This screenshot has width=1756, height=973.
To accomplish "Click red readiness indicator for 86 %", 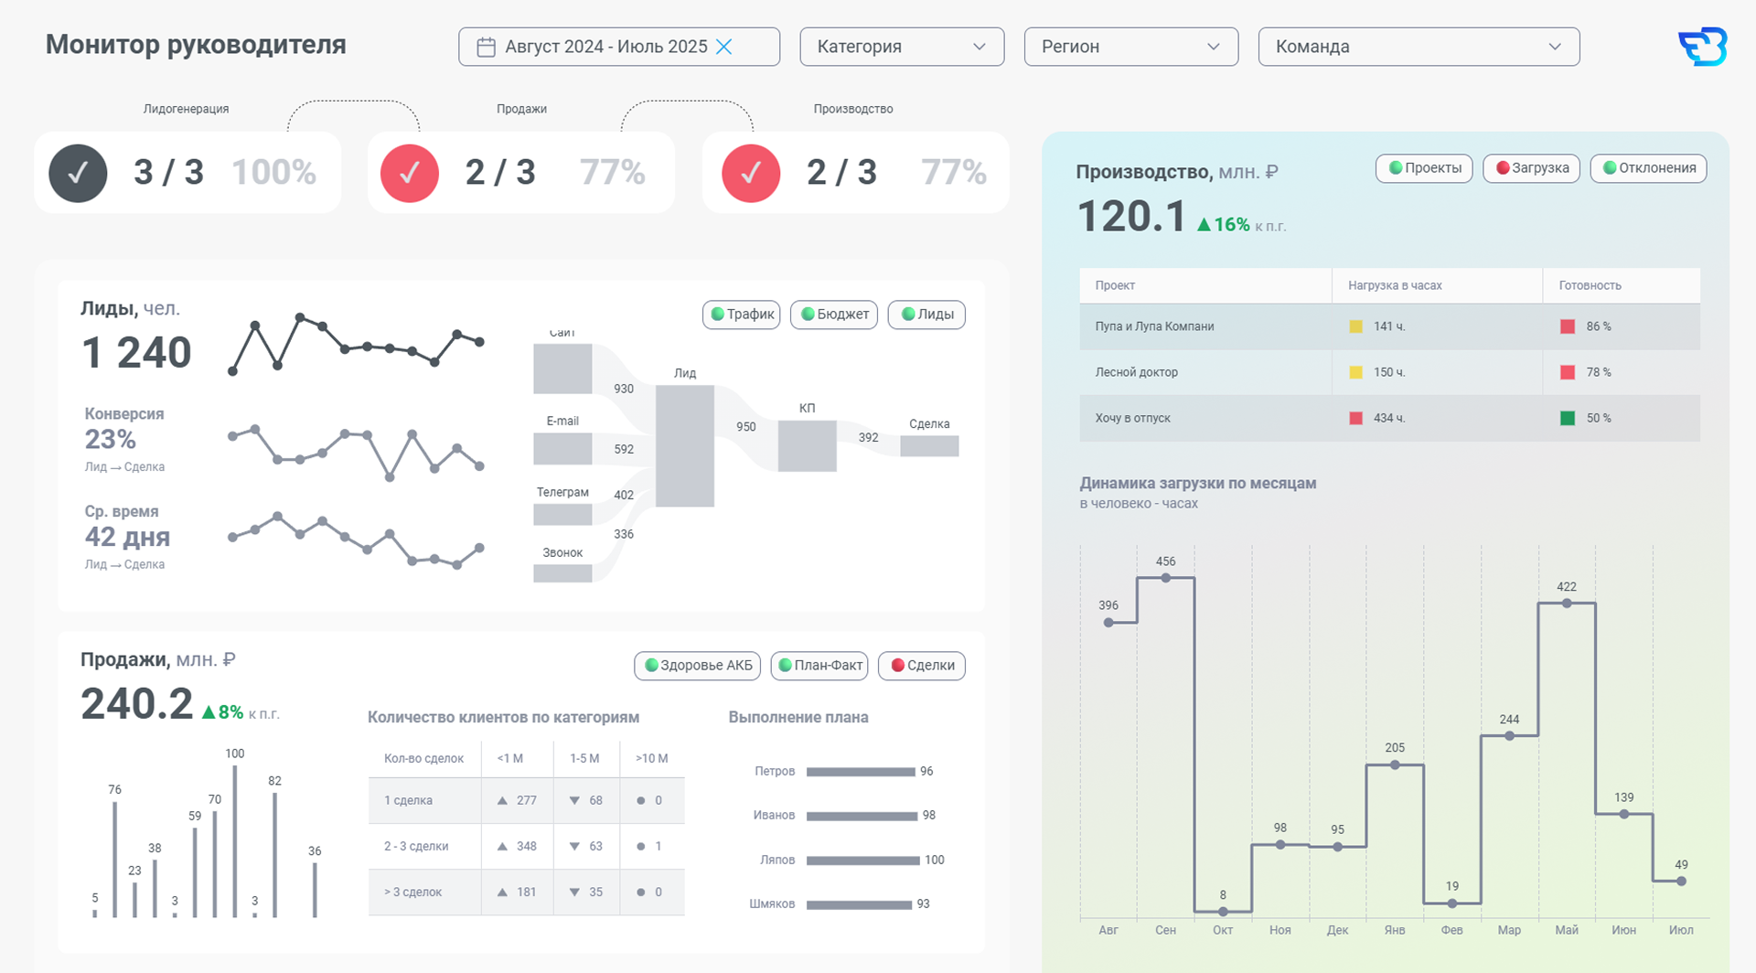I will coord(1568,326).
